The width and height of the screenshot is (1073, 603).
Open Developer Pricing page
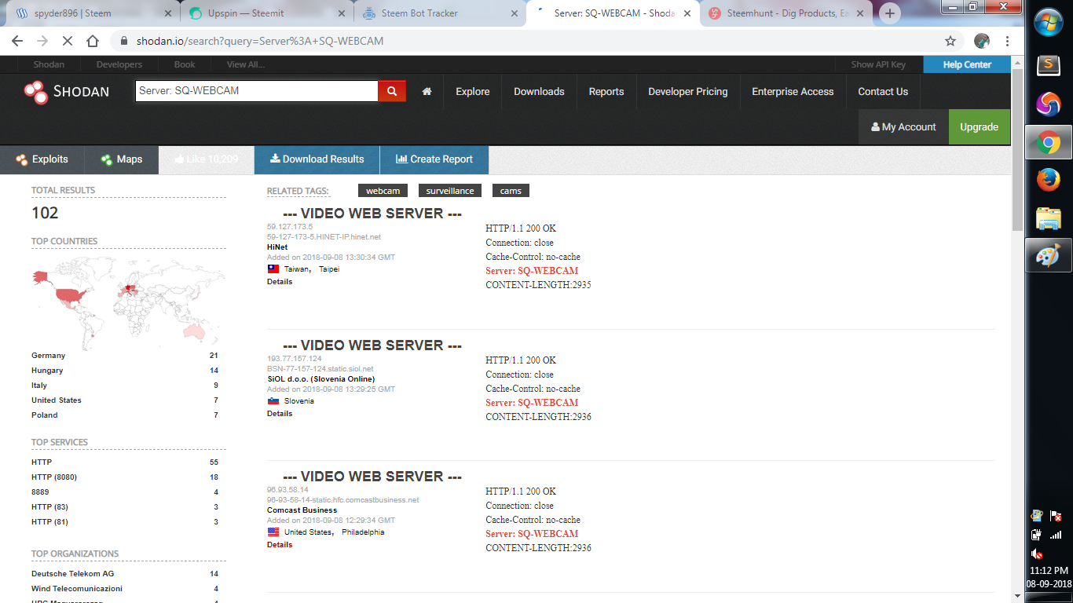(x=688, y=92)
